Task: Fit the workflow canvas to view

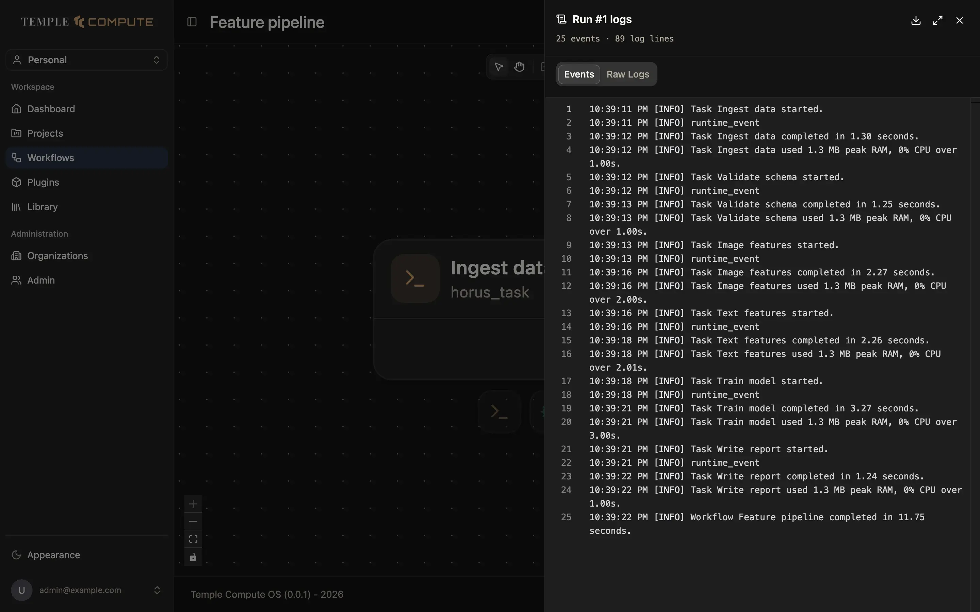Action: (x=193, y=539)
